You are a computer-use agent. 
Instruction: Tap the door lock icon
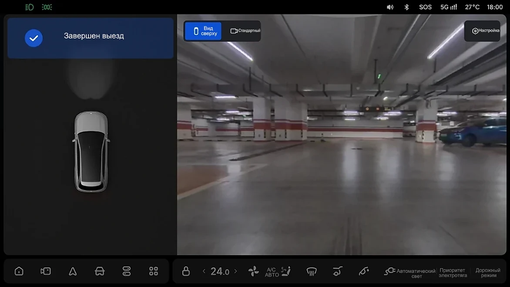tap(186, 271)
